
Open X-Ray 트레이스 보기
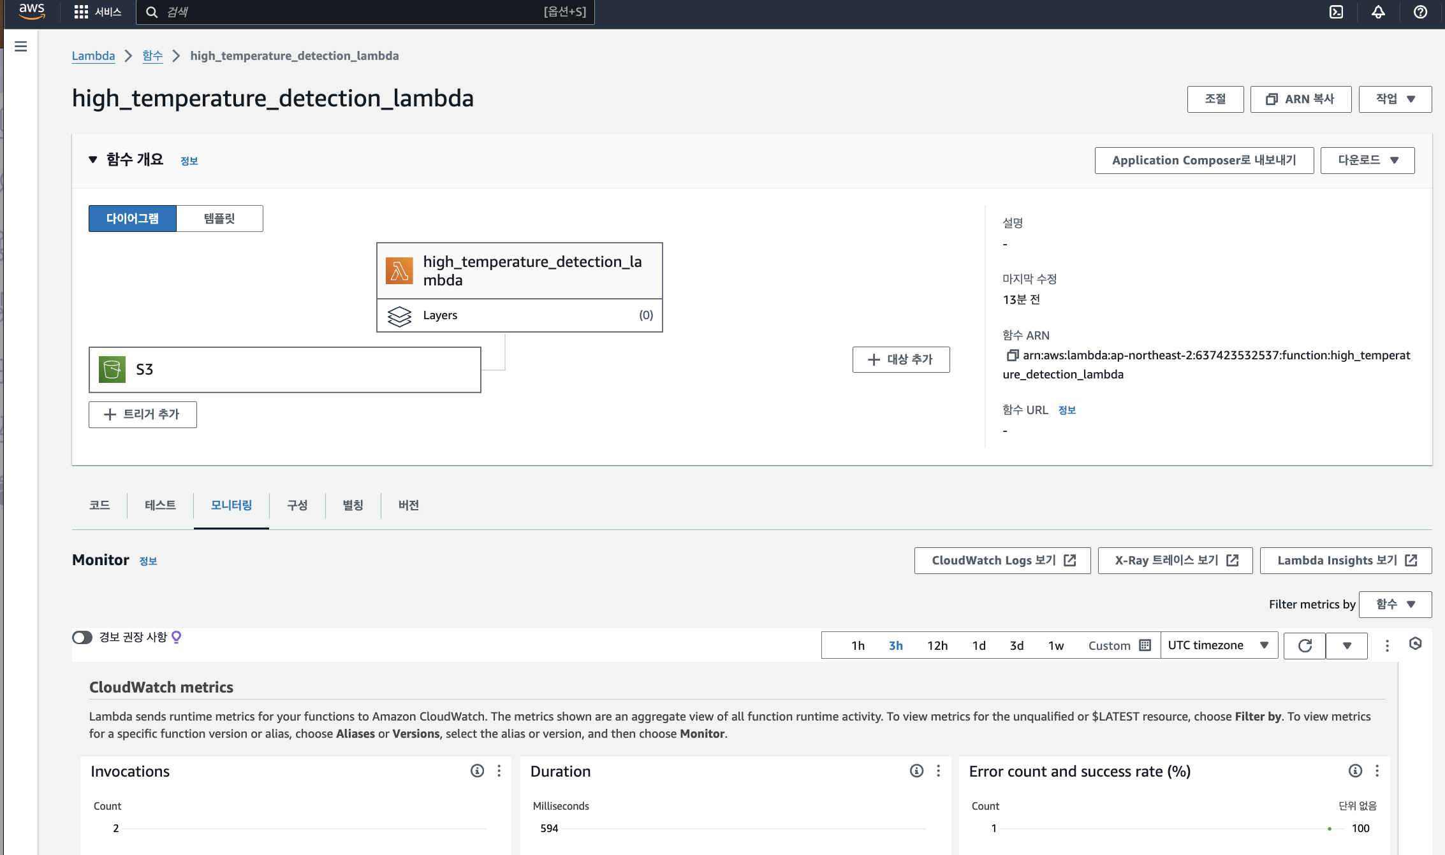1175,561
